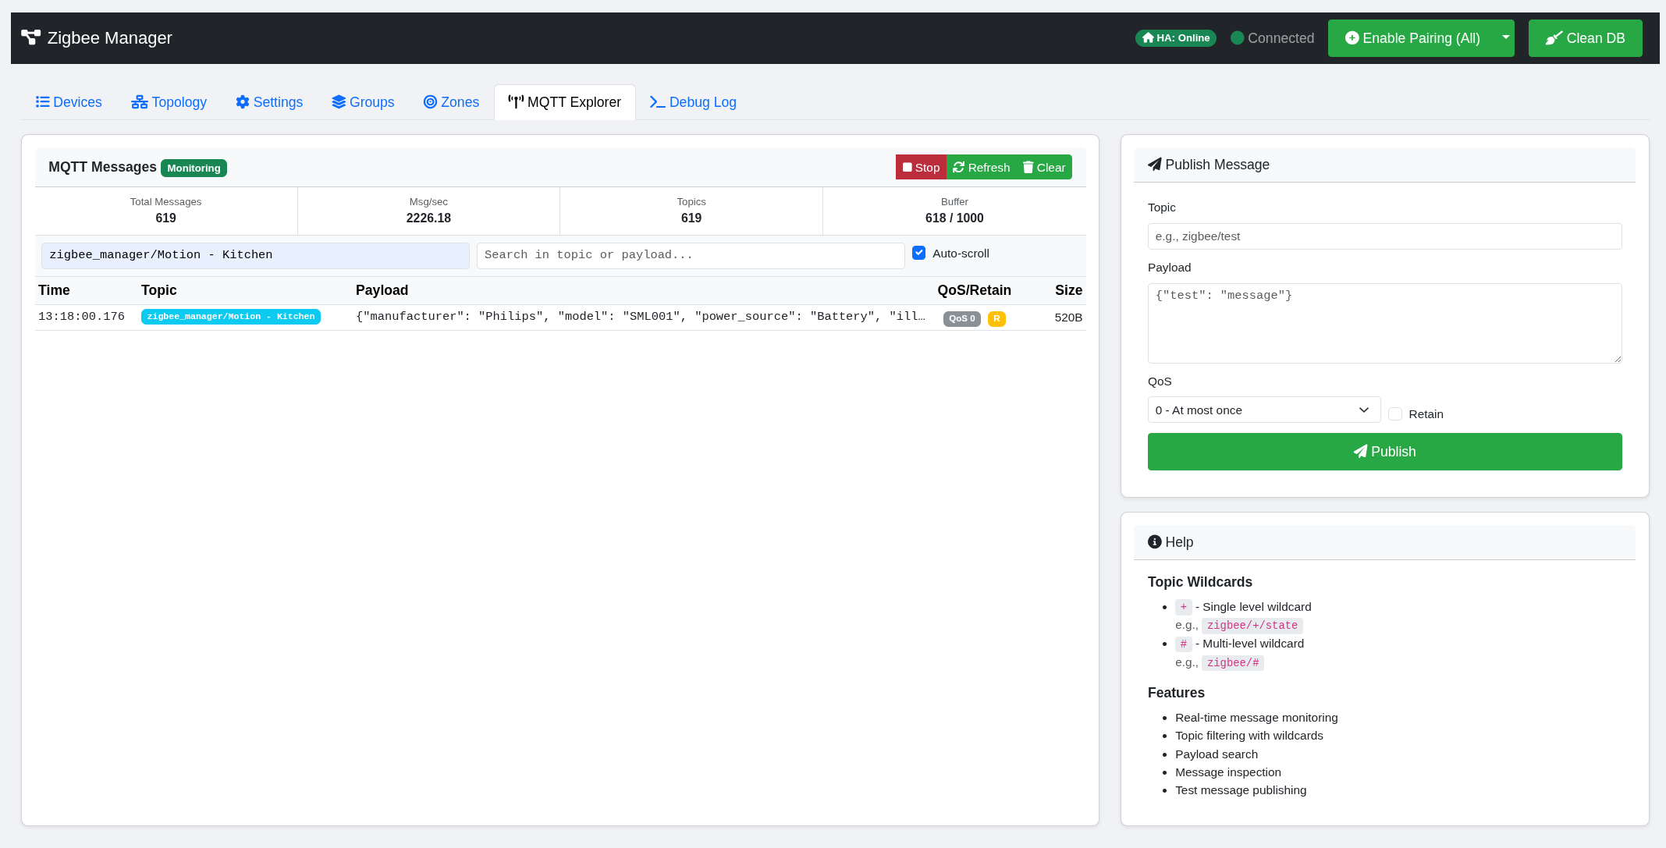Click the zigbee_manager/Motion - Kitchen topic tag
Viewport: 1666px width, 848px height.
[231, 316]
